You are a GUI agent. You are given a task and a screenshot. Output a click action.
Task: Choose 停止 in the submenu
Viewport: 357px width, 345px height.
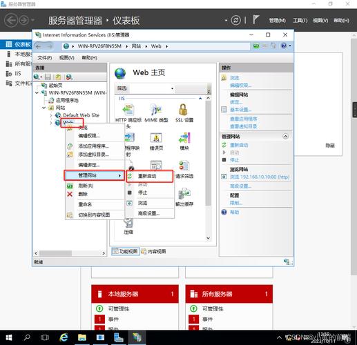(150, 193)
